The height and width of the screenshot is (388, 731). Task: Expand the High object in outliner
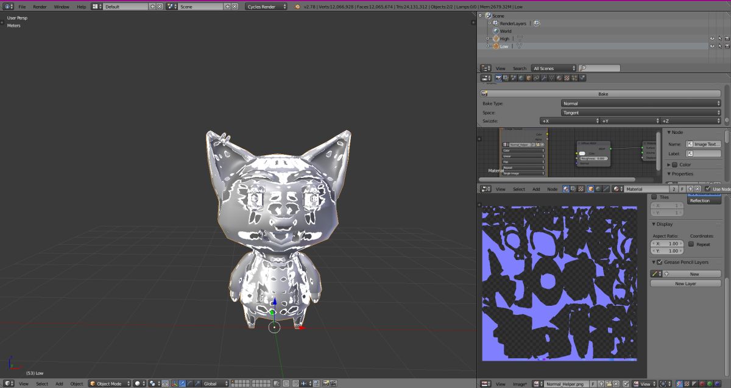tap(488, 38)
